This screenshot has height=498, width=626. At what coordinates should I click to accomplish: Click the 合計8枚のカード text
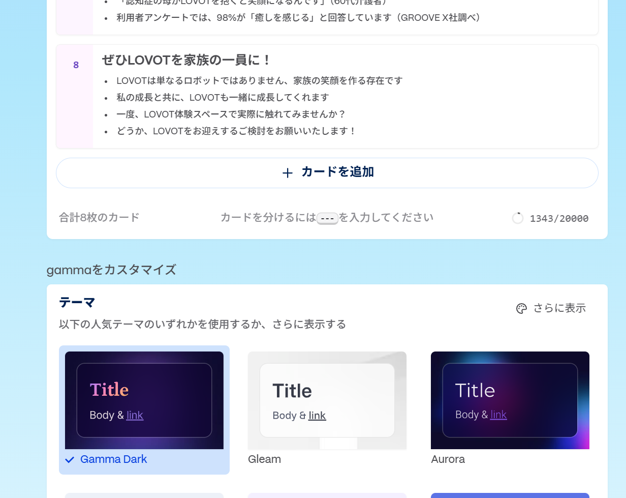pyautogui.click(x=99, y=218)
